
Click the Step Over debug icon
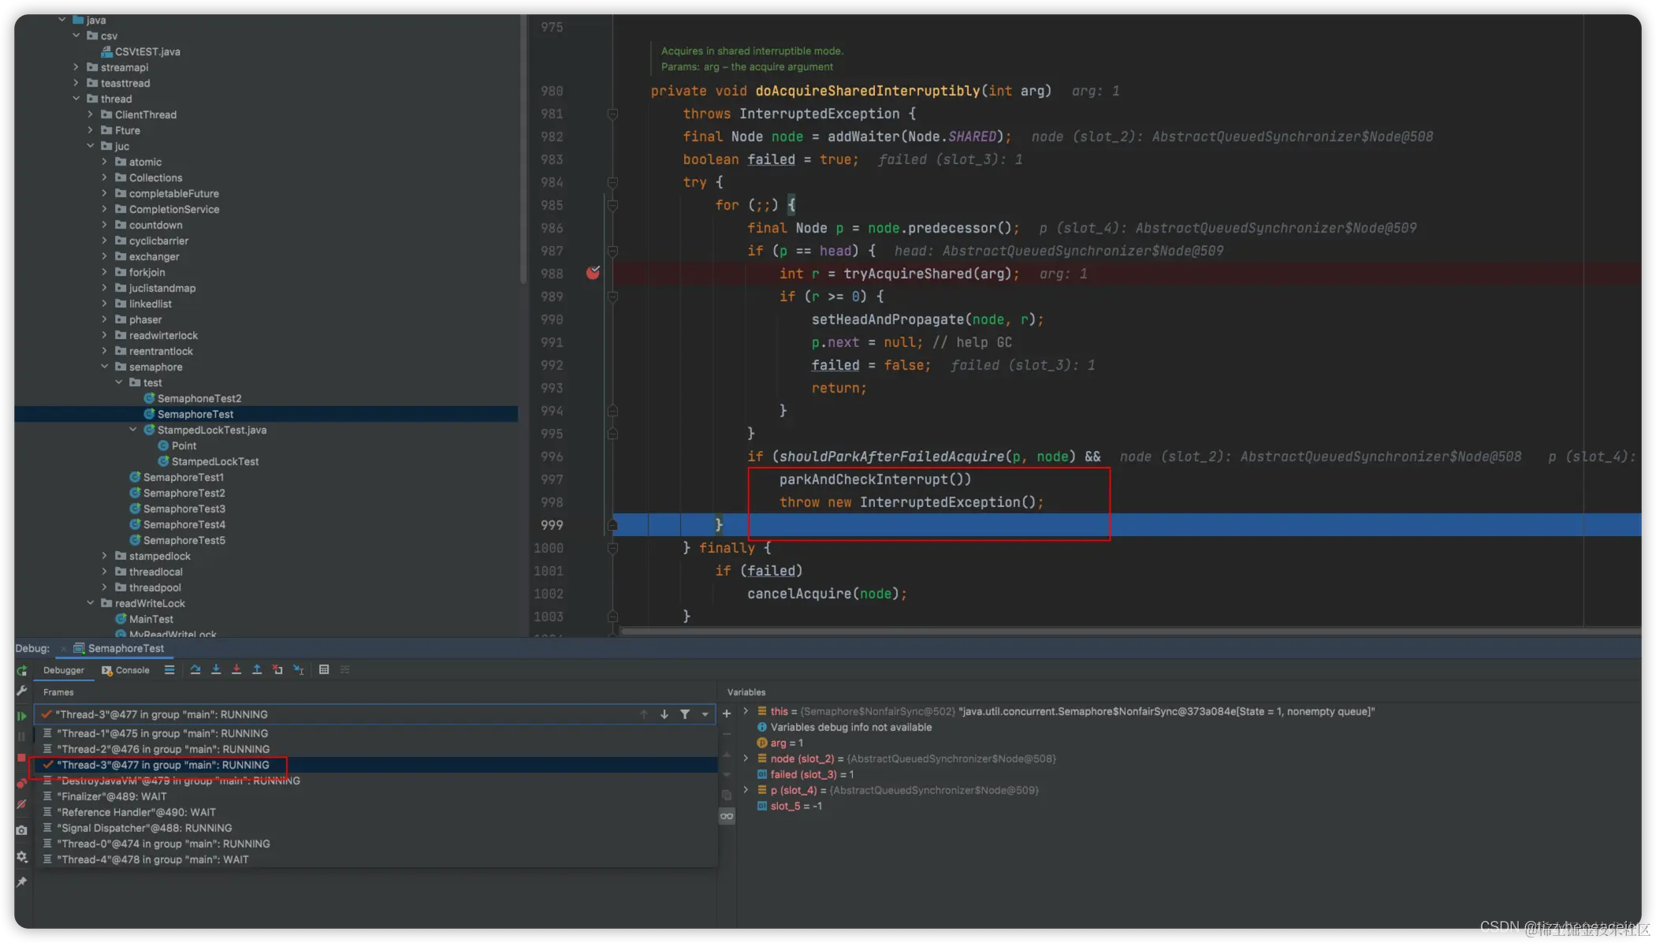pos(195,669)
